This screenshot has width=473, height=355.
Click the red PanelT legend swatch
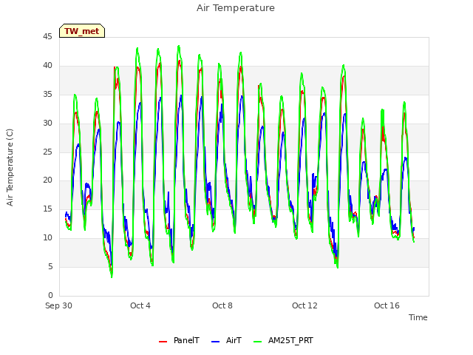[163, 342]
